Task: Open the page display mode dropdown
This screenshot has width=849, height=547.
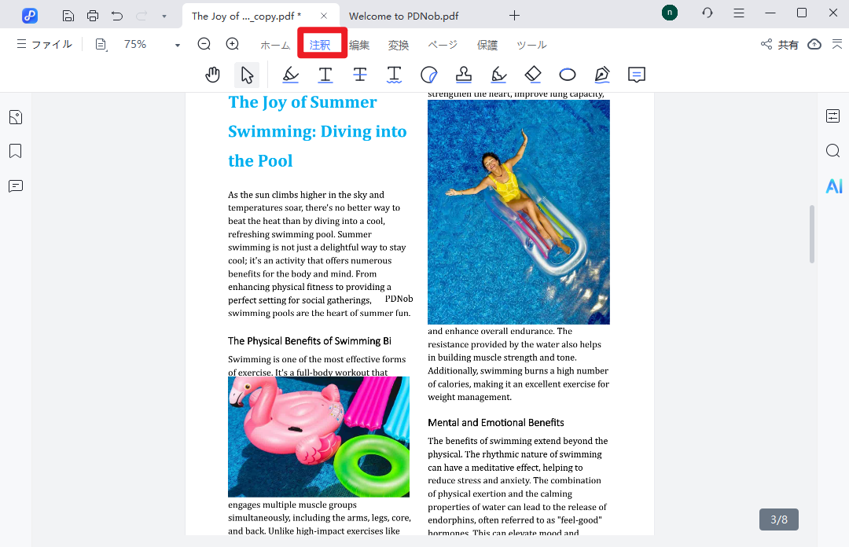Action: [101, 45]
